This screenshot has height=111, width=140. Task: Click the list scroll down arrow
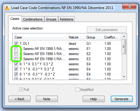click(x=124, y=77)
